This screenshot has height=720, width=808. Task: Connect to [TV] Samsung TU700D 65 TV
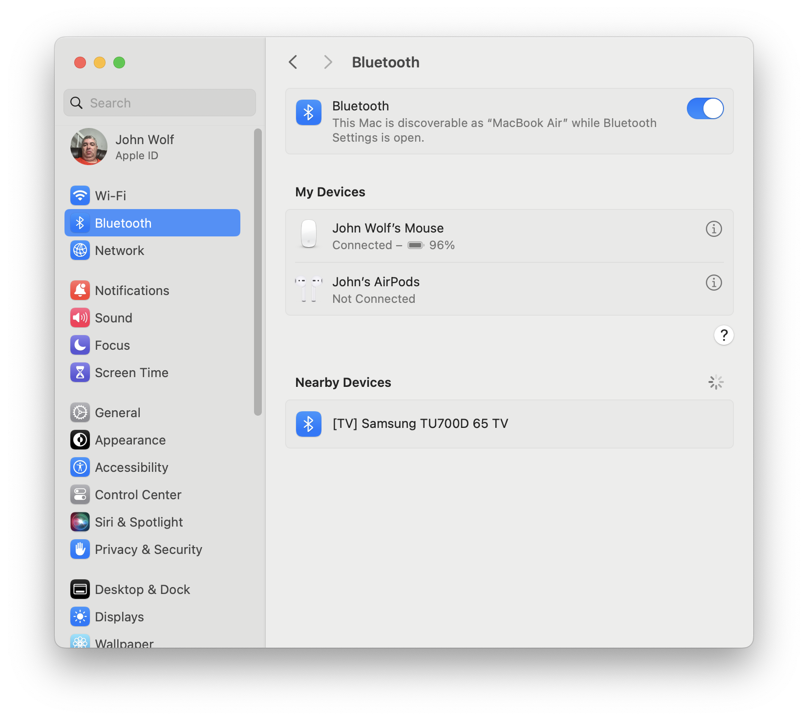(x=510, y=424)
